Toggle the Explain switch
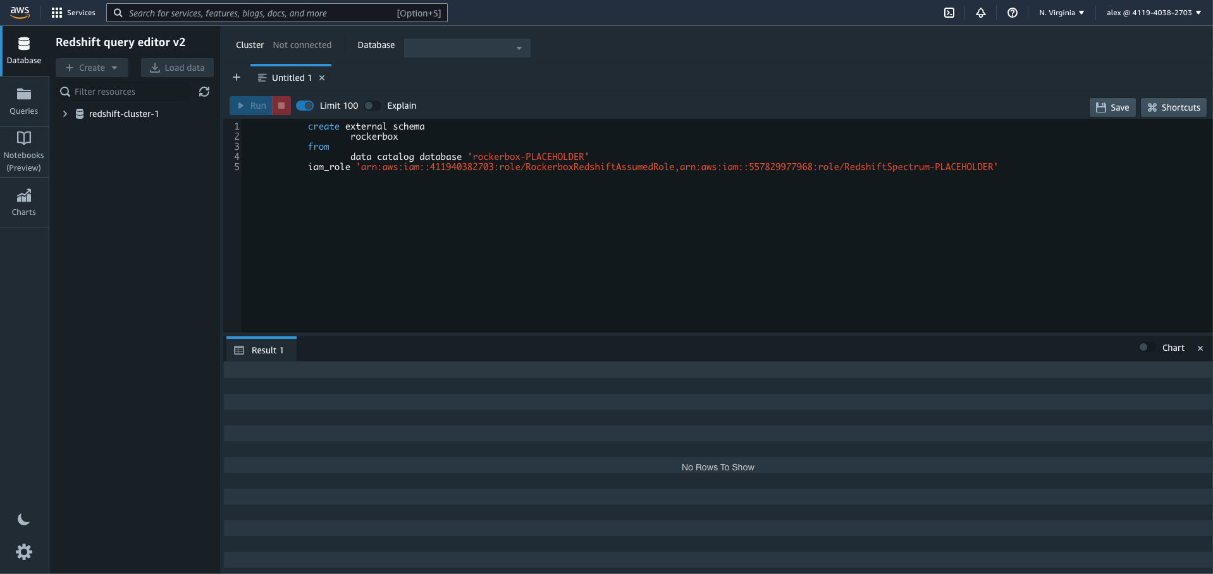1213x574 pixels. coord(373,106)
